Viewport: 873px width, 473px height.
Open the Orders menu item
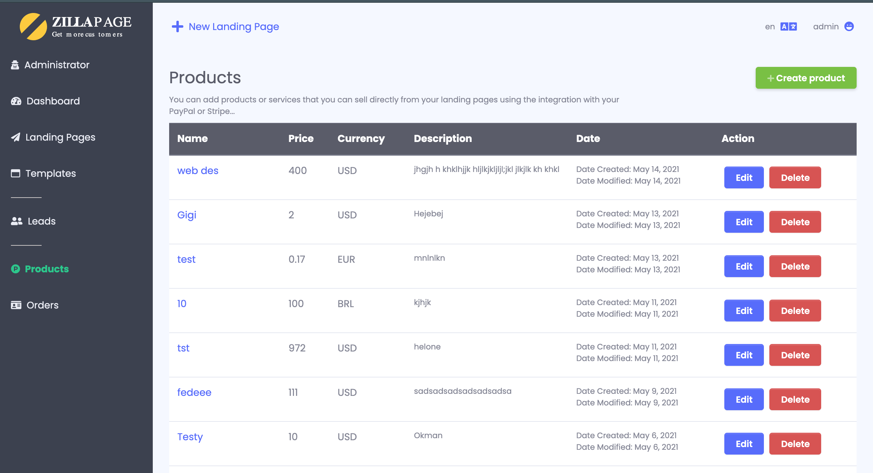[x=42, y=305]
